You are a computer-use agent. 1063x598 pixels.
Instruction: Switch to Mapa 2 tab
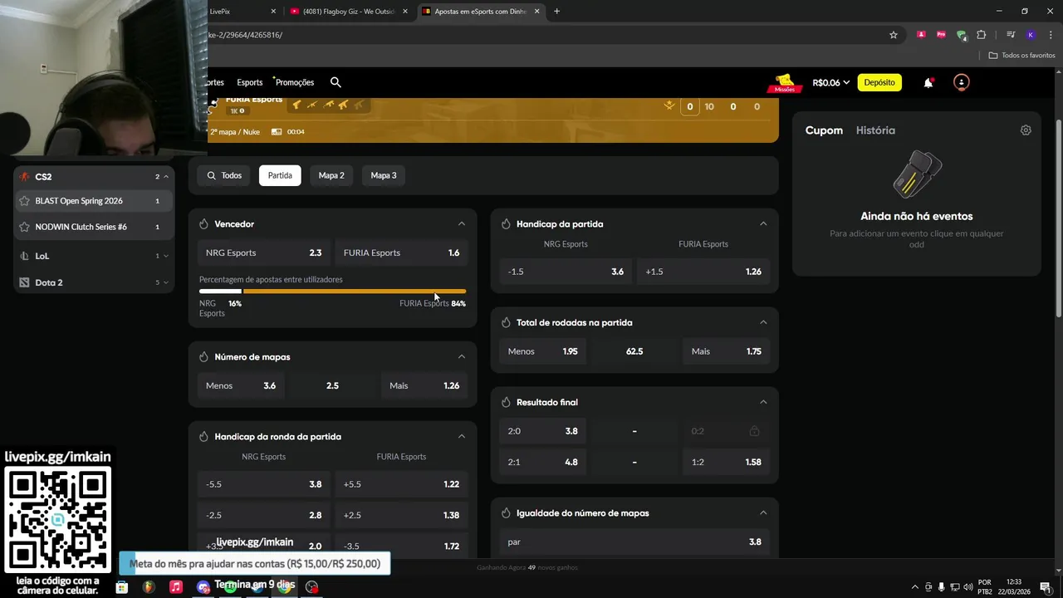coord(331,175)
